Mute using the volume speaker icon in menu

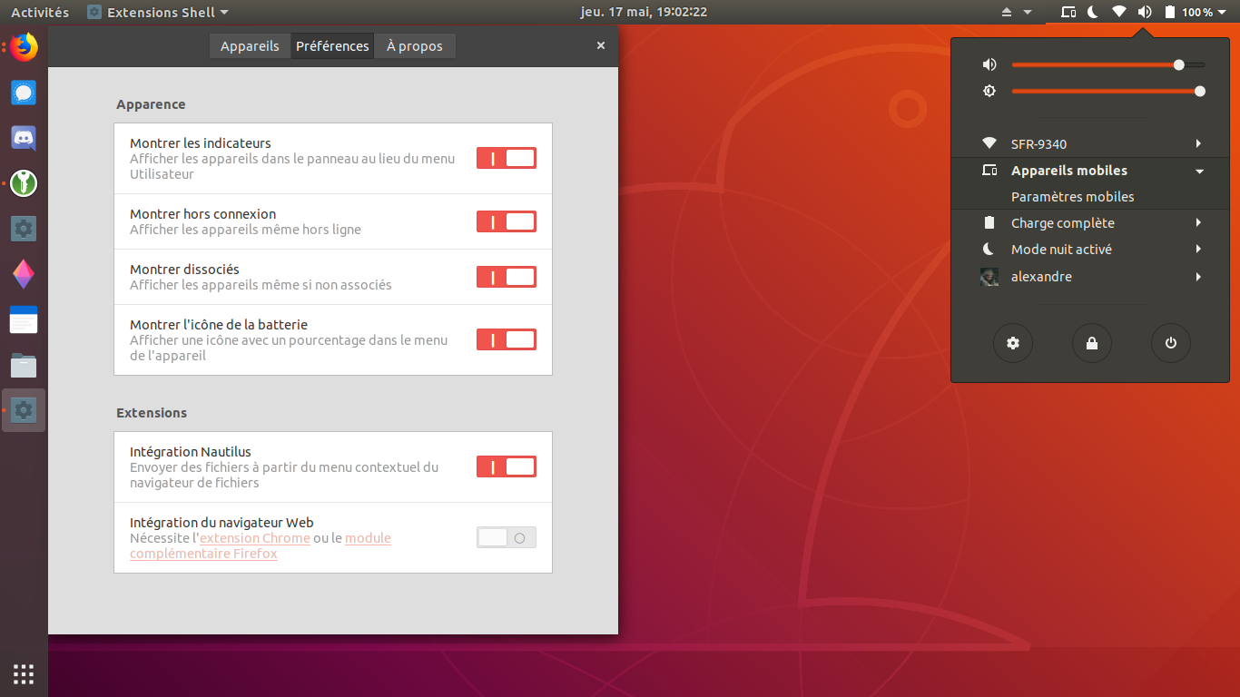coord(989,64)
